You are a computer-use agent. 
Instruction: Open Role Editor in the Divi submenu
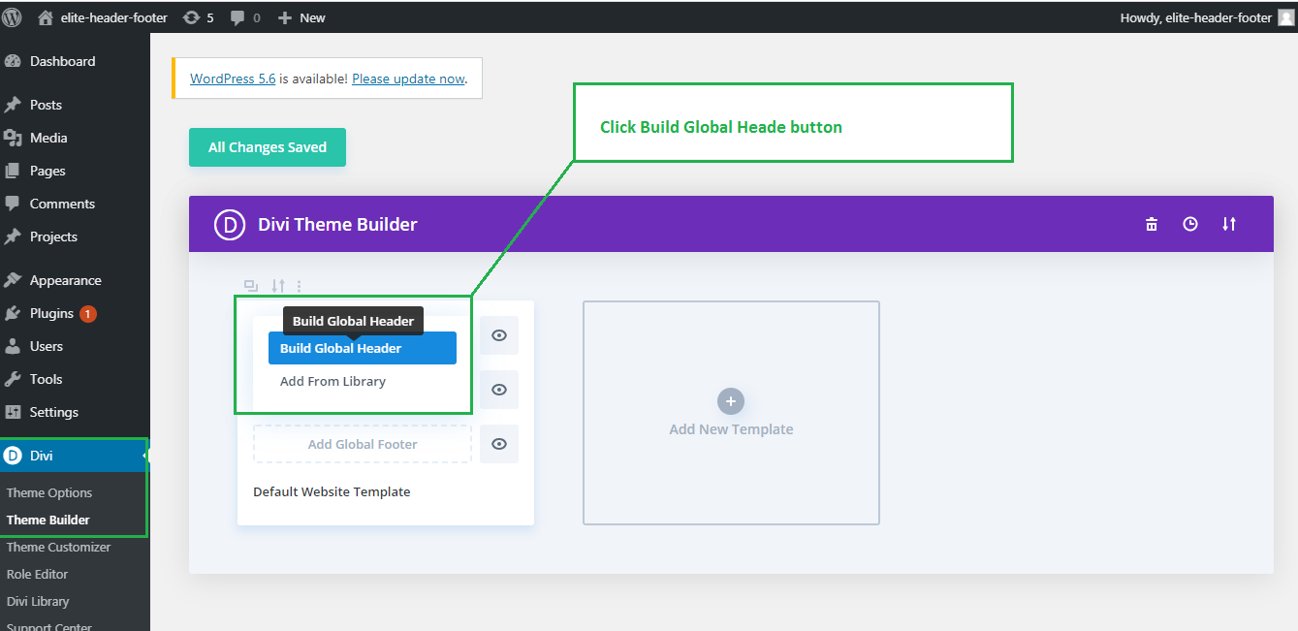(38, 574)
